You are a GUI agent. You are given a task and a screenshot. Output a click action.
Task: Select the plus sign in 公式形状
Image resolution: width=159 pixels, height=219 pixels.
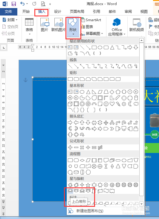70,147
